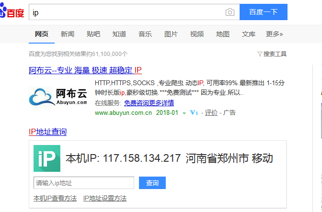The height and width of the screenshot is (212, 322).
Task: Open IP地址设置方法 link
Action: 105,199
